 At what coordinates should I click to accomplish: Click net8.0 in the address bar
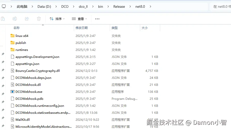pos(140,6)
